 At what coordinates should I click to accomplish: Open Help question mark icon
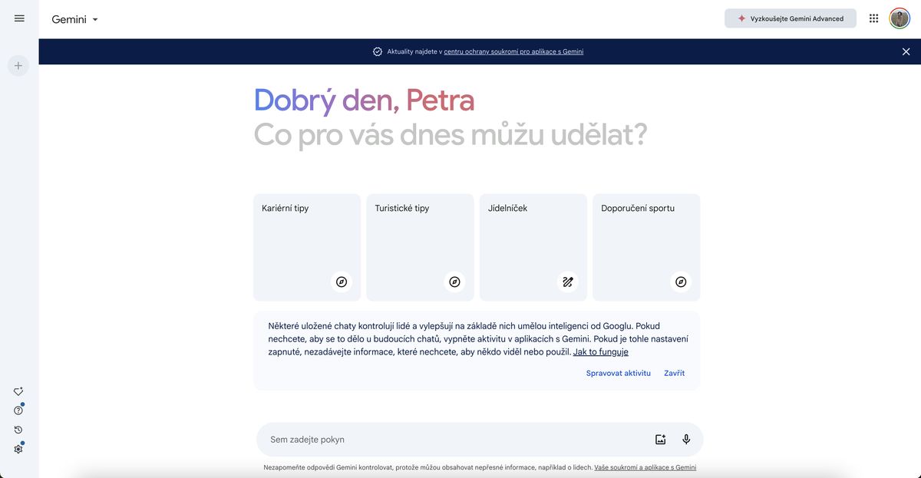tap(18, 410)
